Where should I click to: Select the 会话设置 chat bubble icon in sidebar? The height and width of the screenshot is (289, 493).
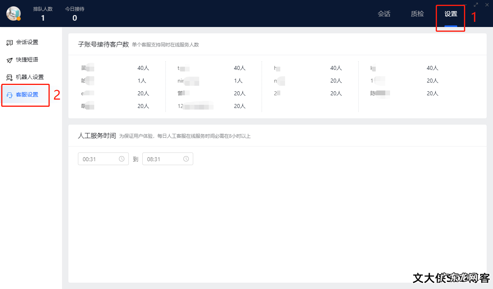10,42
